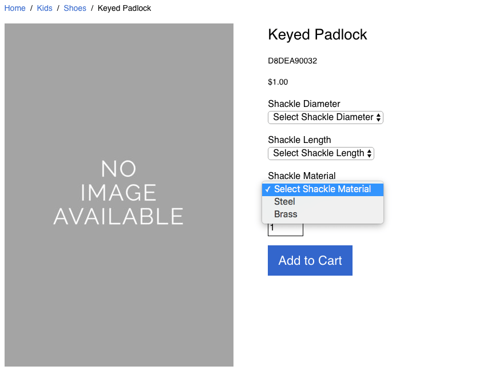Click the Shackle Diameter field label
This screenshot has height=370, width=483.
click(304, 104)
